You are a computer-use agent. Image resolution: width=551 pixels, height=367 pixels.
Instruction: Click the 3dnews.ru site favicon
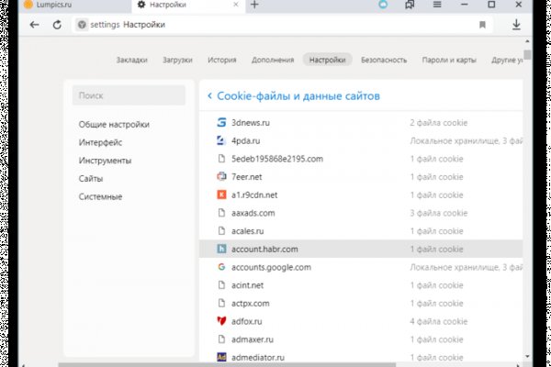click(x=220, y=122)
